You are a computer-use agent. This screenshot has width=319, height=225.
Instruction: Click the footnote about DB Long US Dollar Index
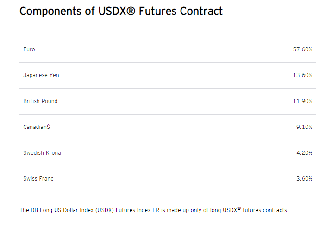click(x=154, y=210)
